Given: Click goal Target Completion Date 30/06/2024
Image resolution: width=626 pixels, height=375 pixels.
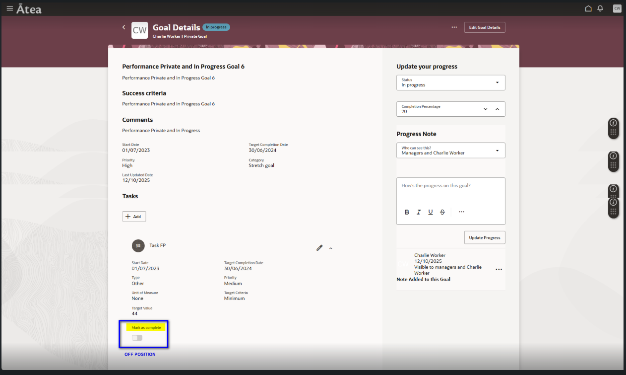Looking at the screenshot, I should point(262,150).
